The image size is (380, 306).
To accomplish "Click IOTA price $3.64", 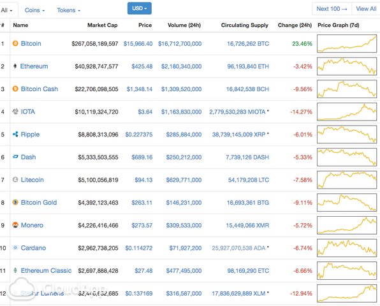I will pyautogui.click(x=145, y=112).
